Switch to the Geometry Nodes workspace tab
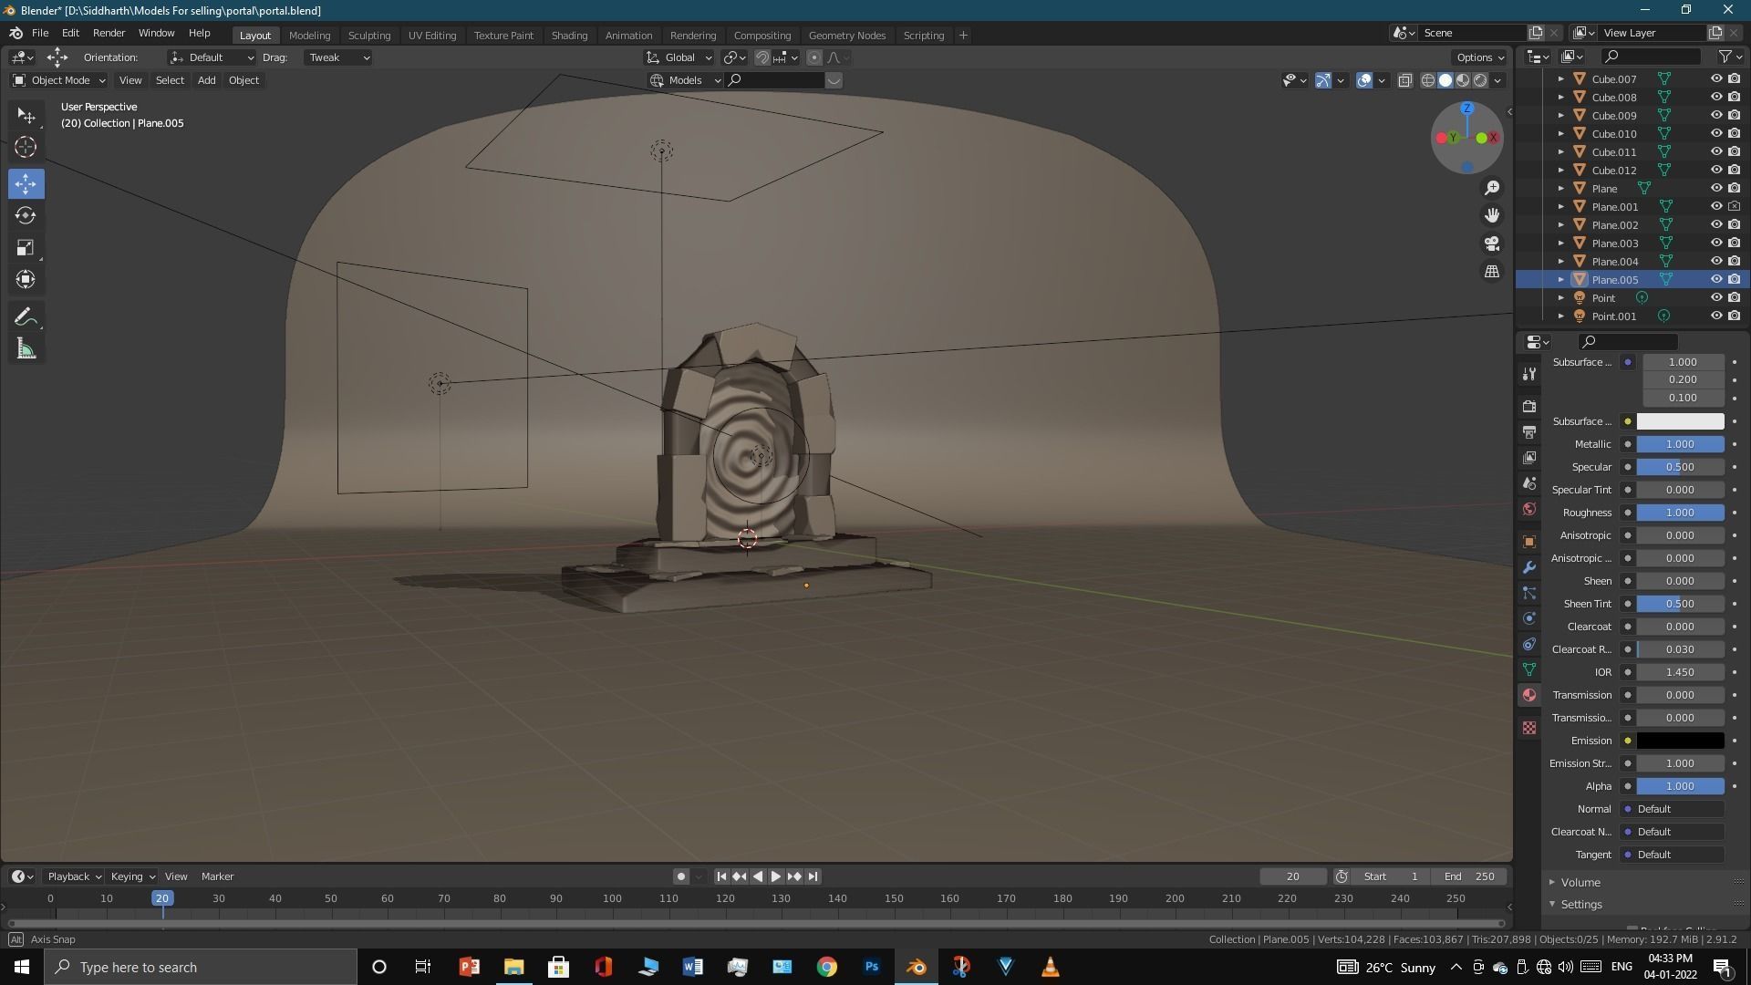The width and height of the screenshot is (1751, 985). (x=846, y=36)
